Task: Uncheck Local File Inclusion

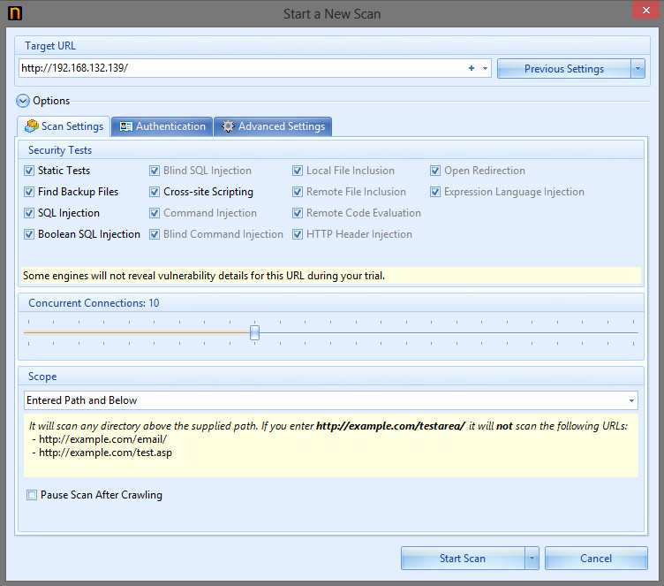Action: (298, 171)
